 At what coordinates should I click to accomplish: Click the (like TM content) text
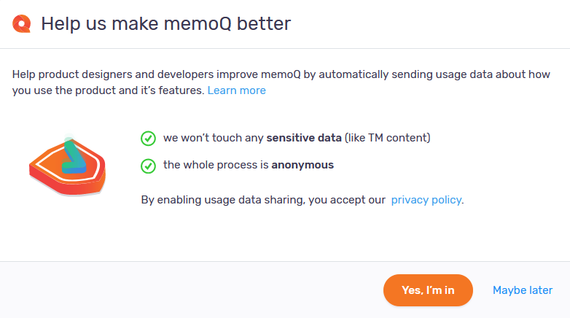(387, 138)
